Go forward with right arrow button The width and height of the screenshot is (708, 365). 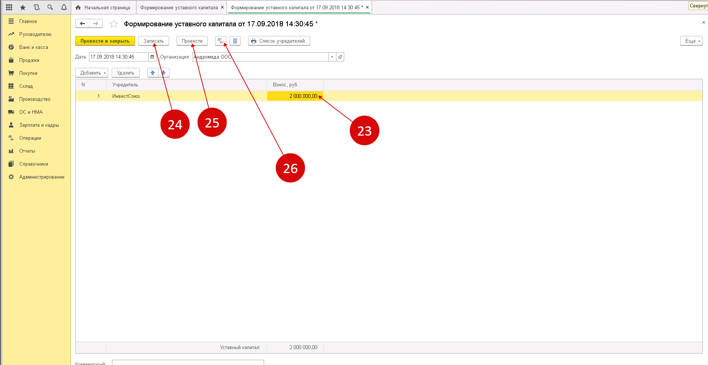point(96,24)
